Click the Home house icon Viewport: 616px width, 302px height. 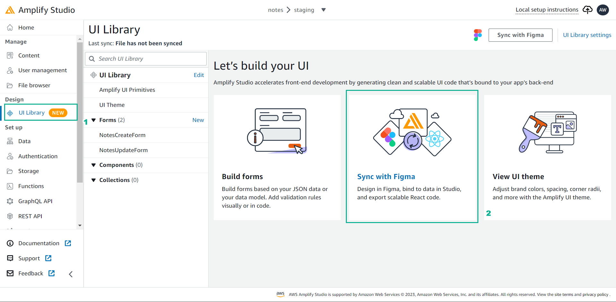pyautogui.click(x=10, y=28)
